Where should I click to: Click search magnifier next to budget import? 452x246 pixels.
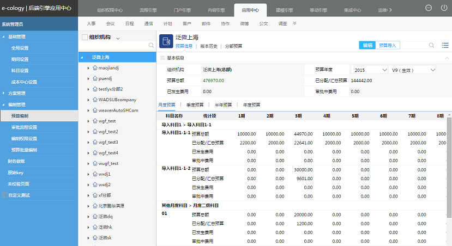(431, 45)
